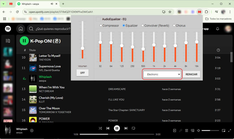
Task: Open Chrome media controls icon
Action: (x=216, y=12)
